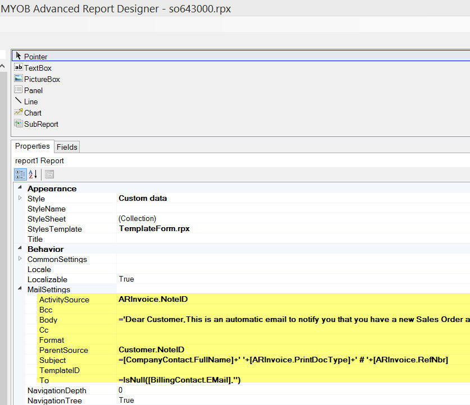Screen dimensions: 470x405
Task: Select the Subject property value field
Action: (253, 360)
